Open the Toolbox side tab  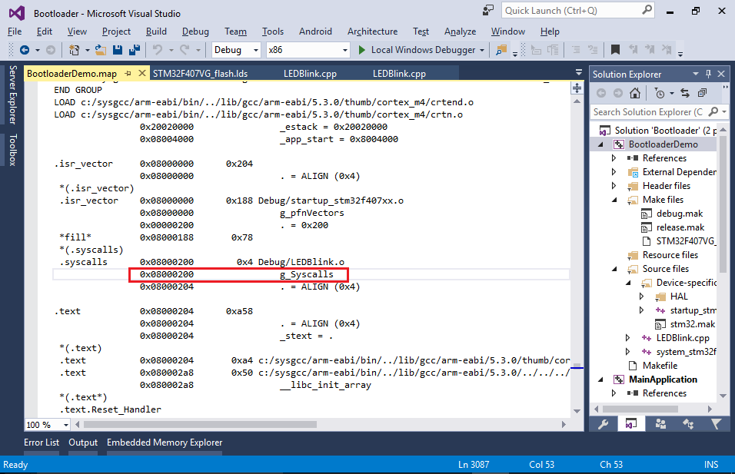tap(12, 150)
